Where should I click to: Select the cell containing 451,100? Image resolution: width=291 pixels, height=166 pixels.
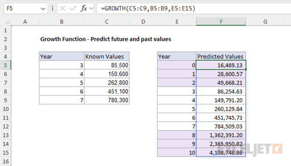pos(107,91)
